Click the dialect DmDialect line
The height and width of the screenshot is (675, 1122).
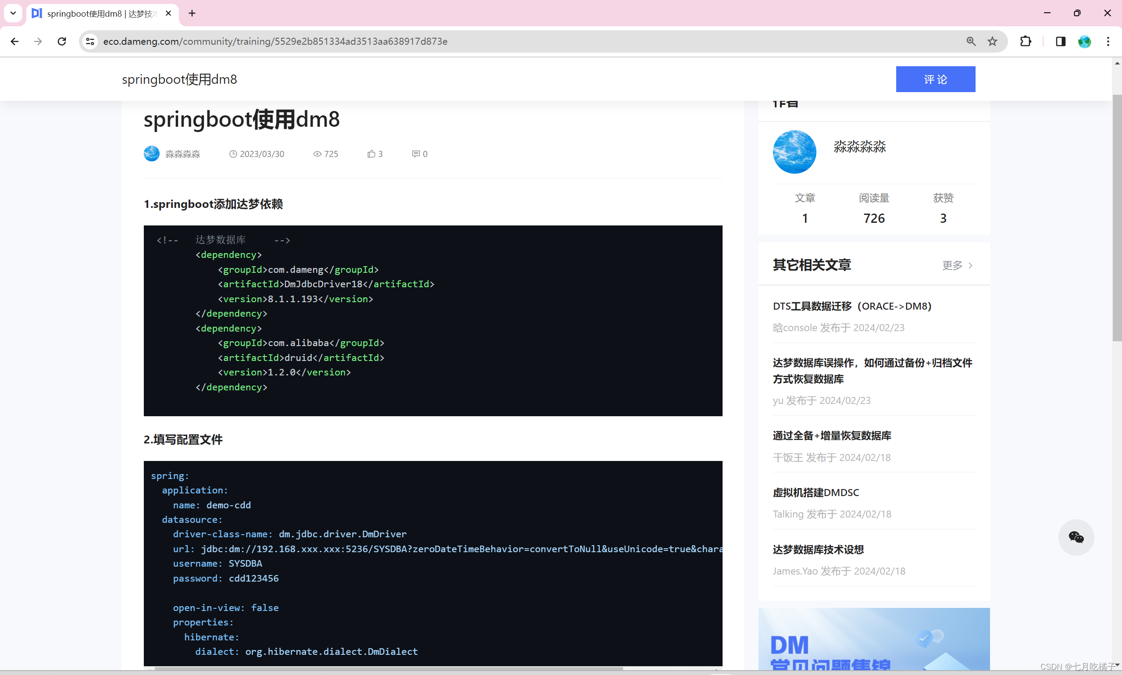(306, 652)
